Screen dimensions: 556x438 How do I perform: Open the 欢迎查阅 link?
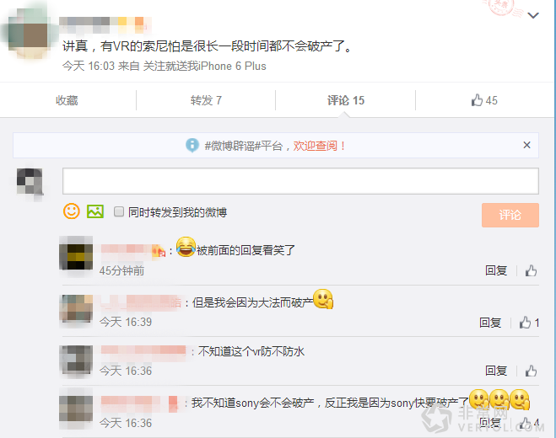[315, 146]
